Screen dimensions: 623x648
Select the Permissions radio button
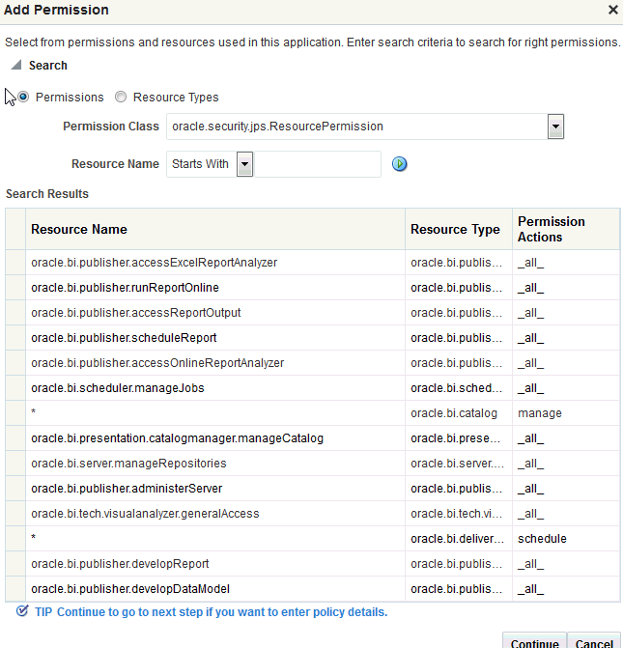[x=23, y=98]
